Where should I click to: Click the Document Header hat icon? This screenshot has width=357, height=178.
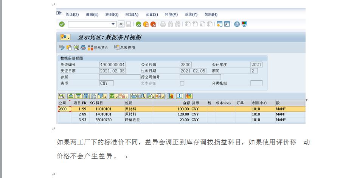[83, 48]
